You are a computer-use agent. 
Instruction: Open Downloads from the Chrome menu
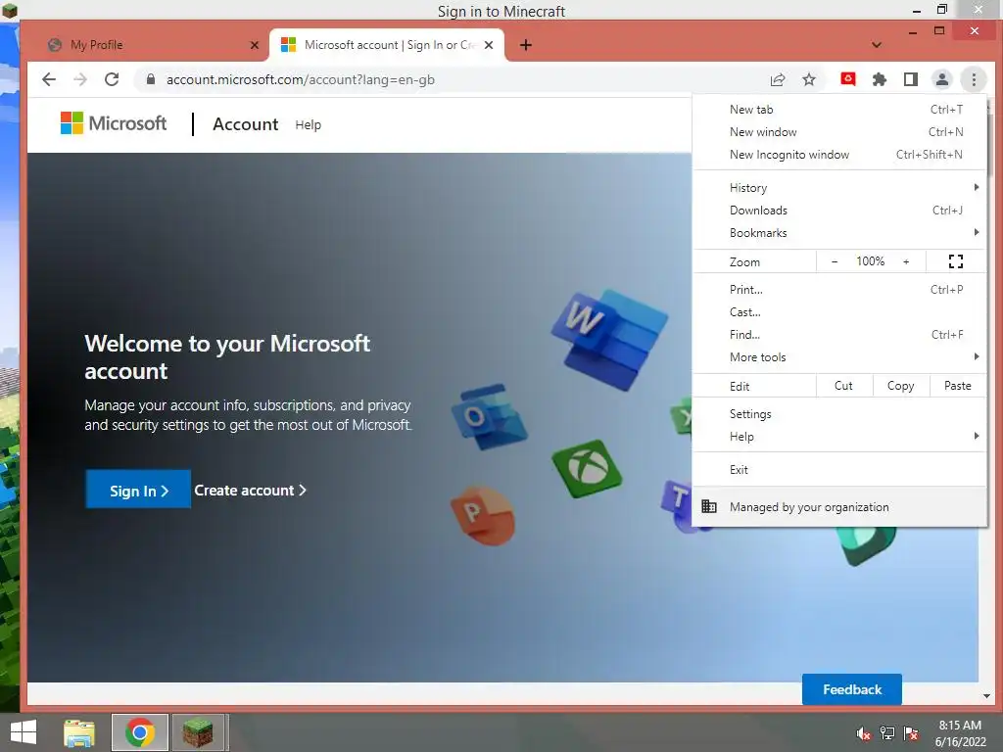pos(839,210)
